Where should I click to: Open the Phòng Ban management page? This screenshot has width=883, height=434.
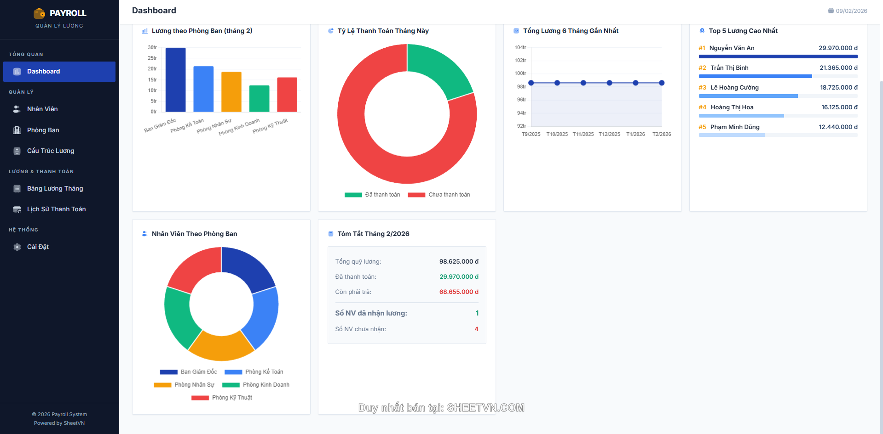pyautogui.click(x=43, y=130)
